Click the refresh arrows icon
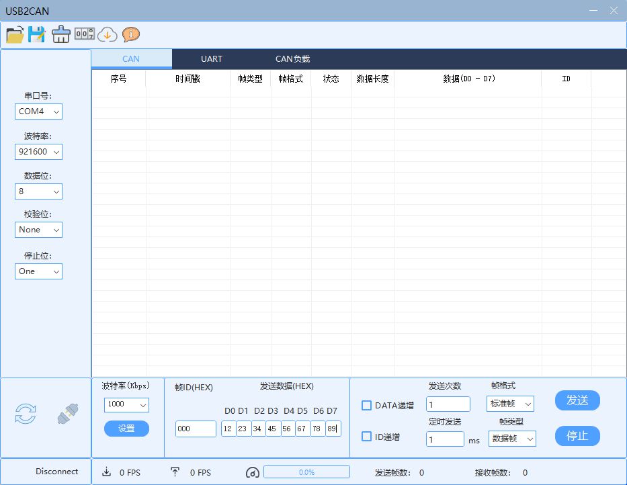 pos(26,414)
